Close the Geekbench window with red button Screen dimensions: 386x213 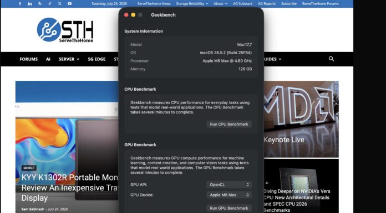click(126, 15)
